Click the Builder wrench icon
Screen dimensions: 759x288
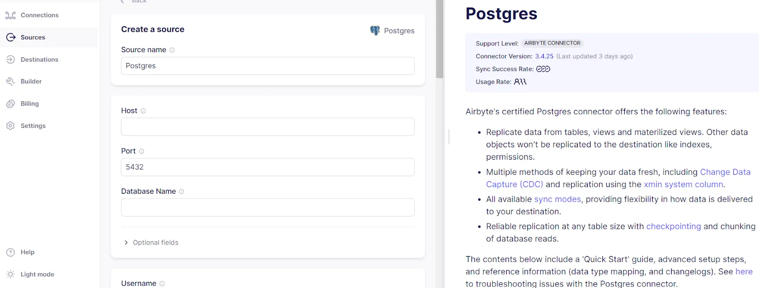pyautogui.click(x=10, y=81)
